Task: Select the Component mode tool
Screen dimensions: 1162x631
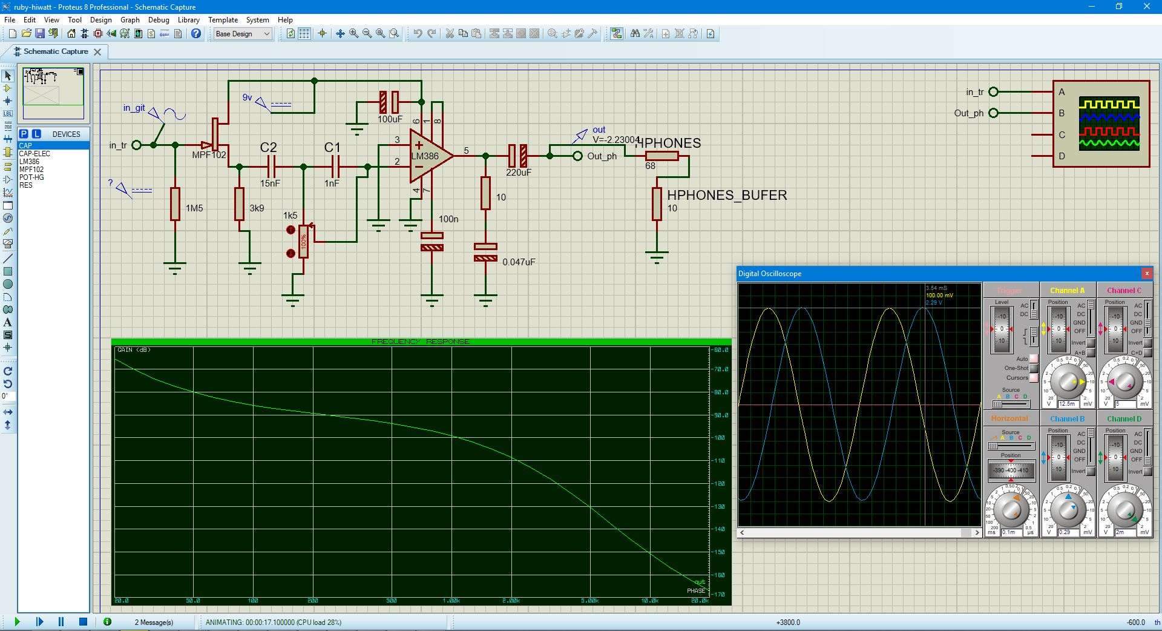Action: tap(8, 88)
